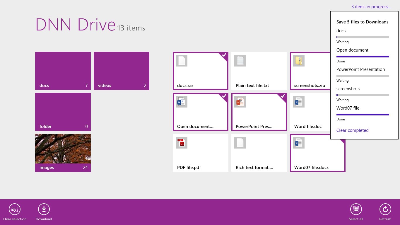
Task: Click the blank file icon on docs.rar tile
Action: 182,61
